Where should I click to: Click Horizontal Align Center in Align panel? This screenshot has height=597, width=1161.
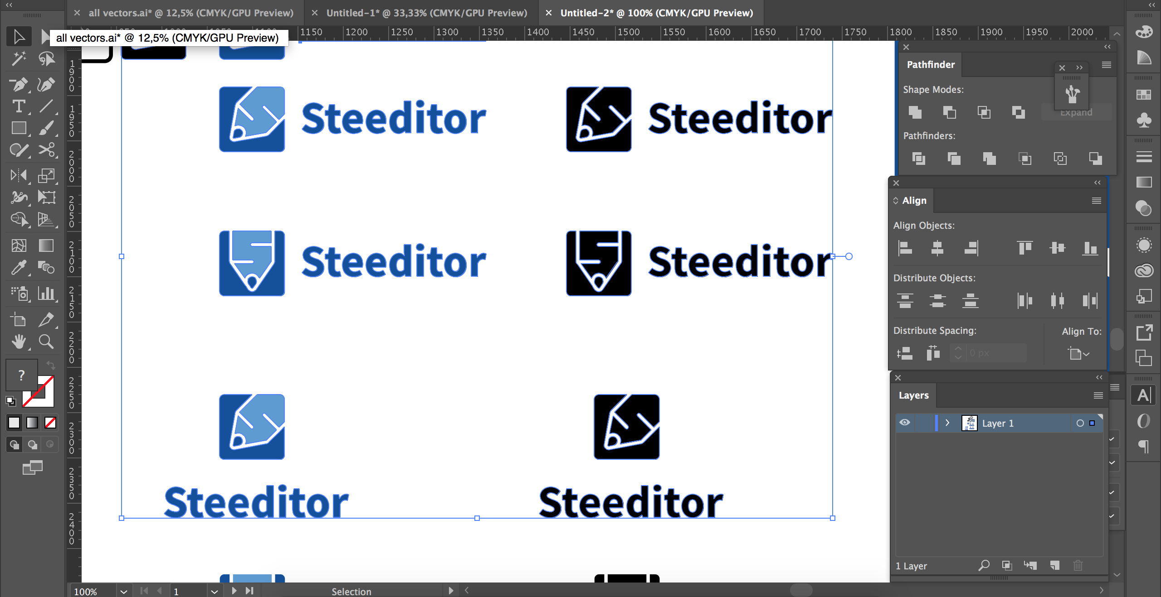937,248
